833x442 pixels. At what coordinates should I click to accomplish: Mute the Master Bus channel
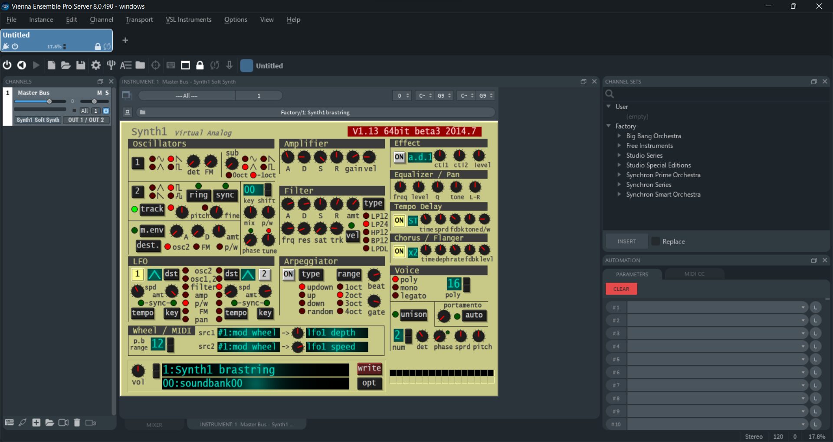pos(99,93)
